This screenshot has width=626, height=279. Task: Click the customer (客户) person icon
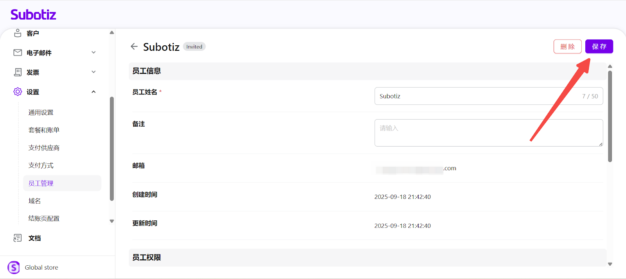(18, 33)
